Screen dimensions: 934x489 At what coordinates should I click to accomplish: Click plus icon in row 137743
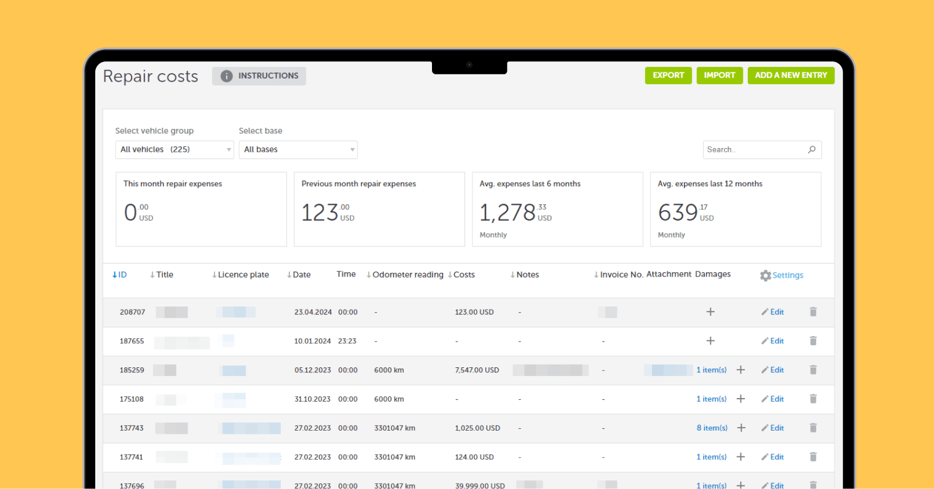(741, 428)
